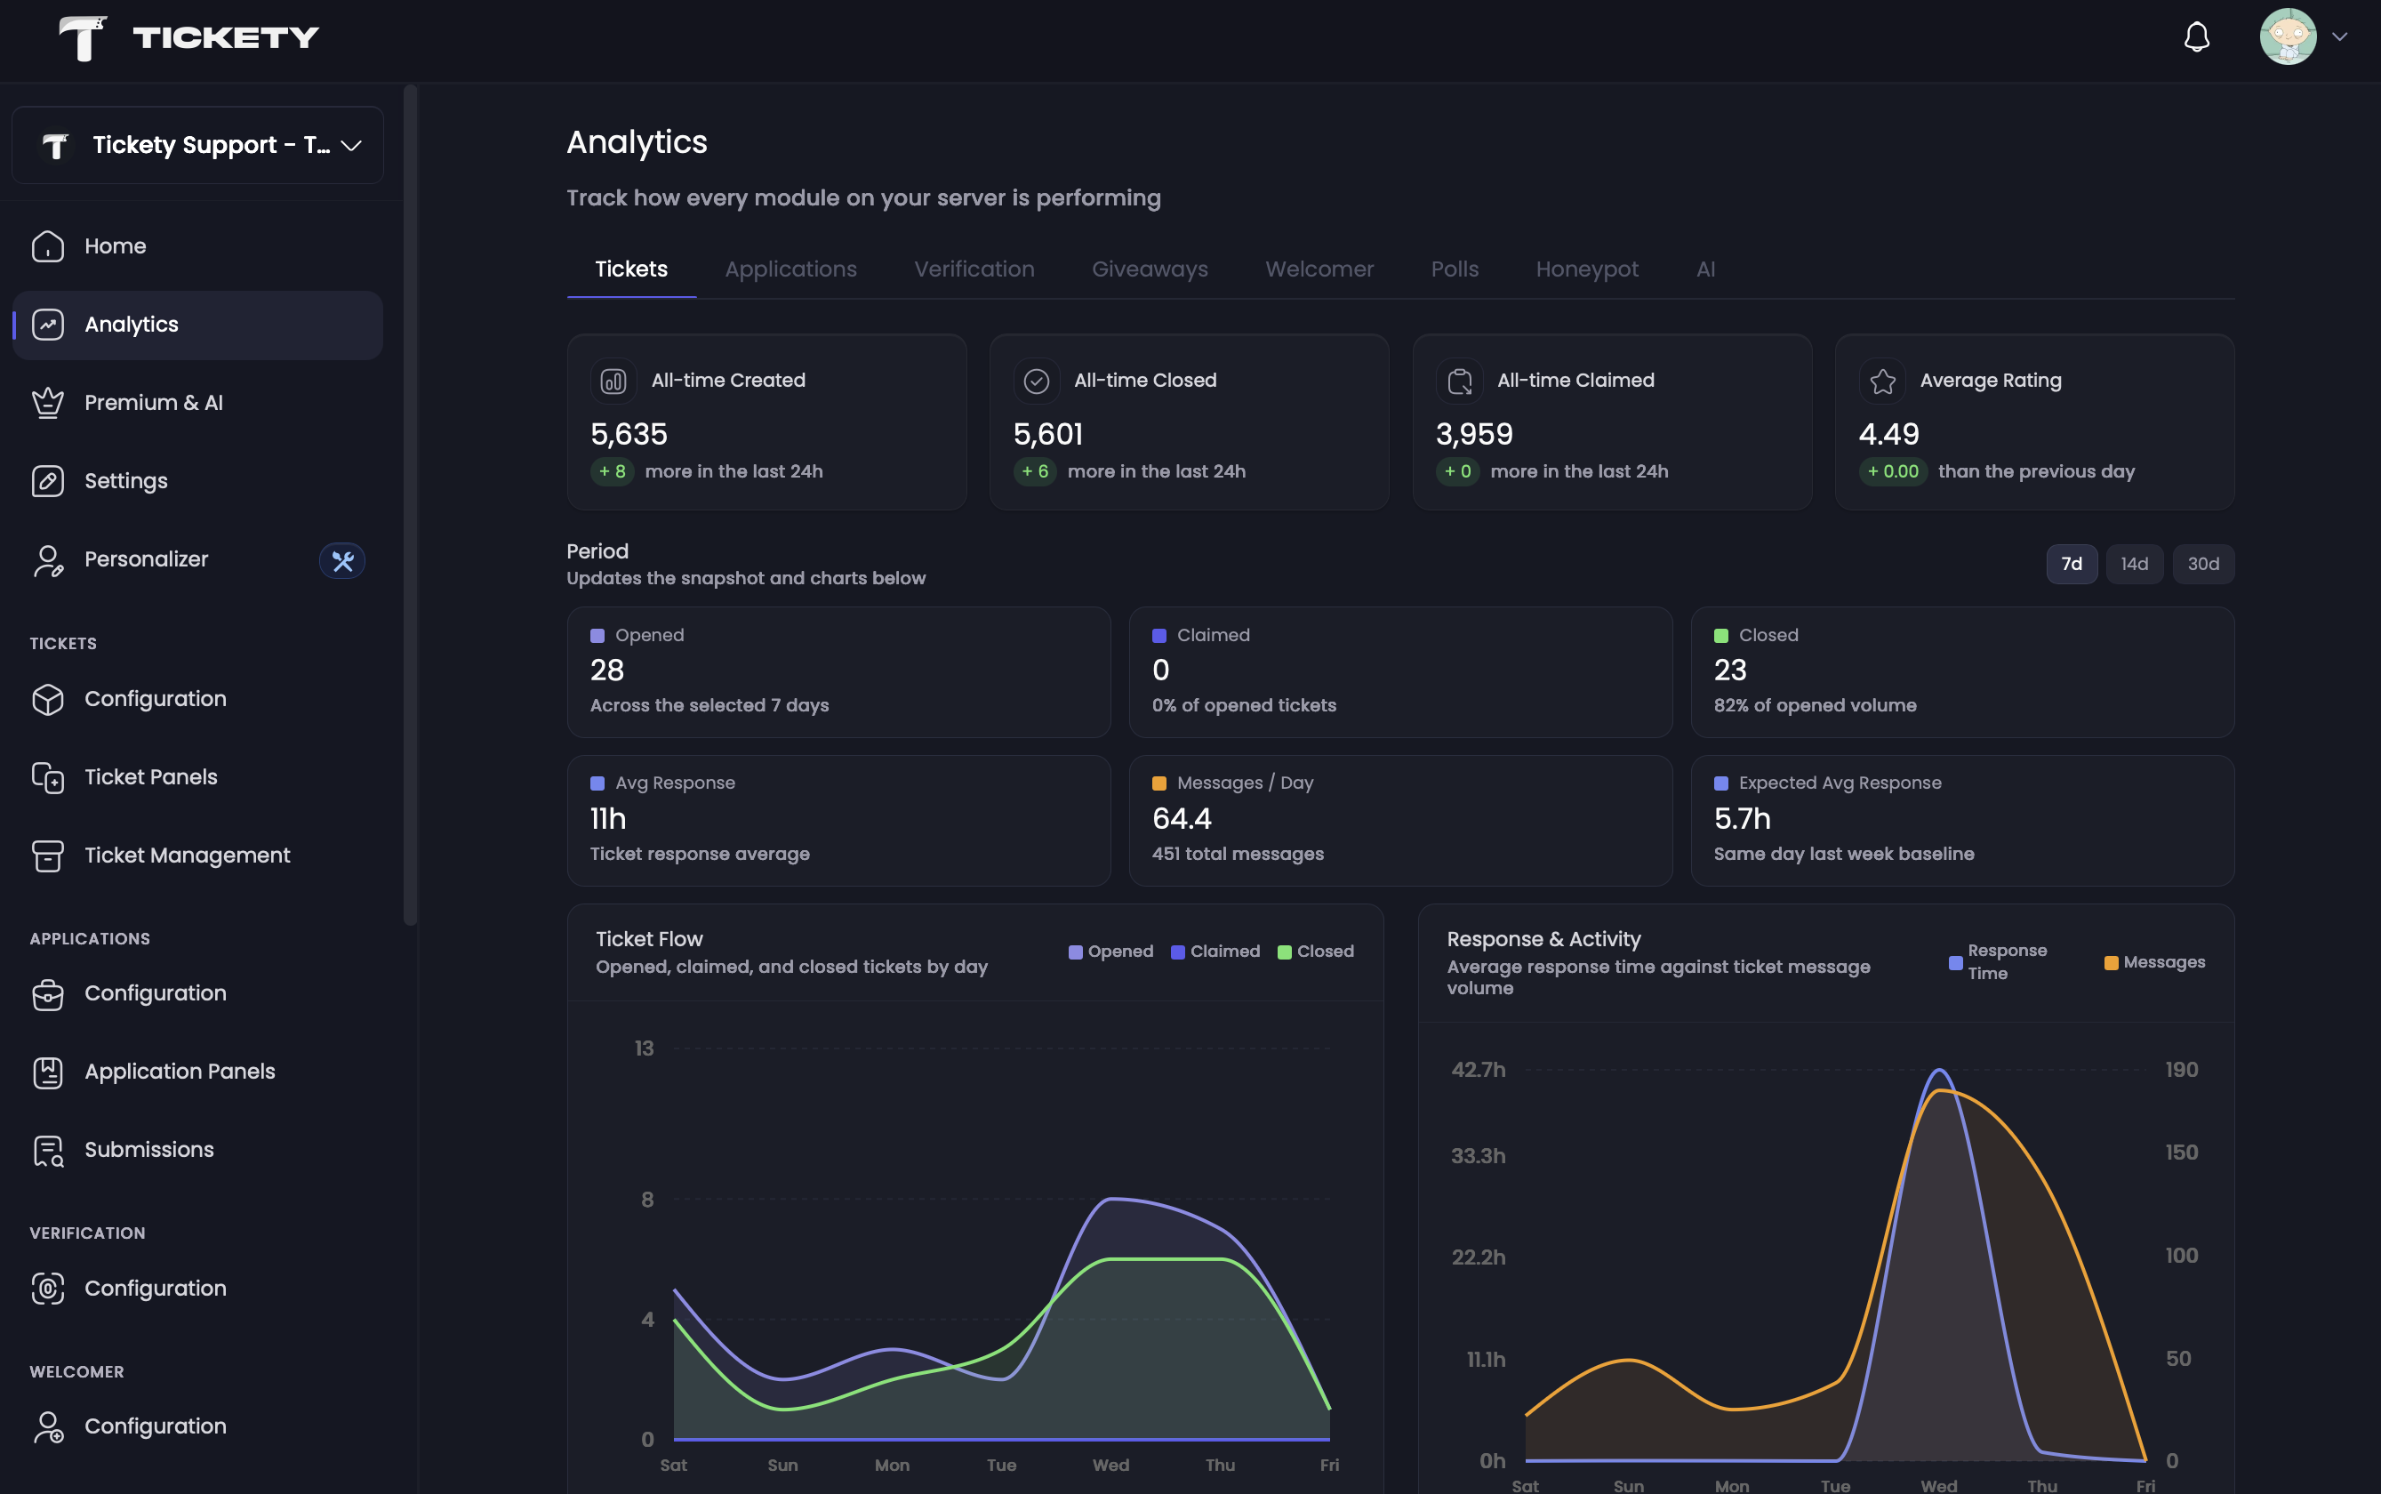Open the notifications bell
Image resolution: width=2381 pixels, height=1494 pixels.
(2195, 37)
